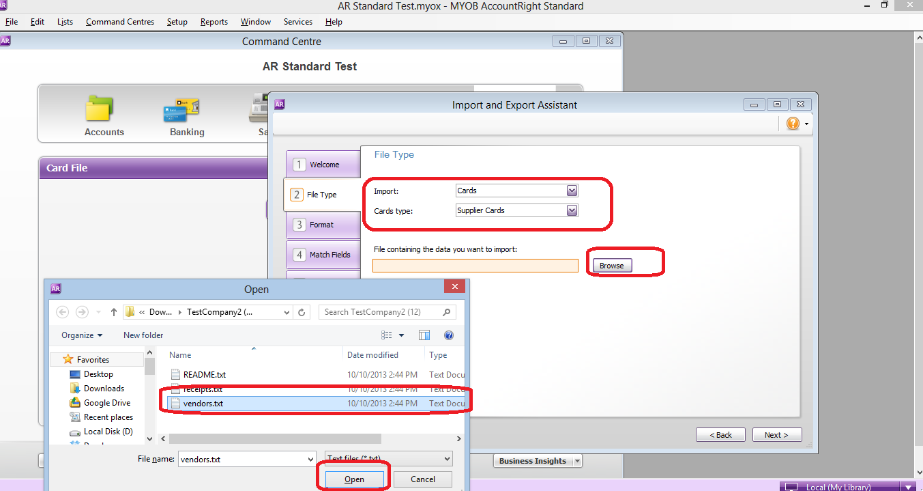Go to the File Type step tab
Image resolution: width=923 pixels, height=491 pixels.
point(322,195)
